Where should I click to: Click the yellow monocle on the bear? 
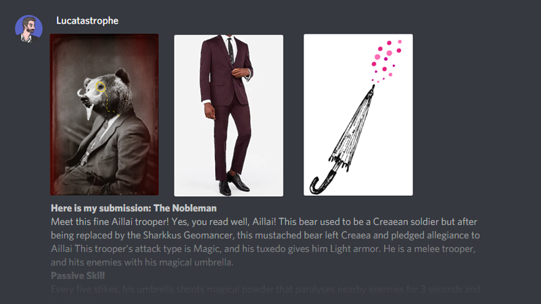coord(100,87)
